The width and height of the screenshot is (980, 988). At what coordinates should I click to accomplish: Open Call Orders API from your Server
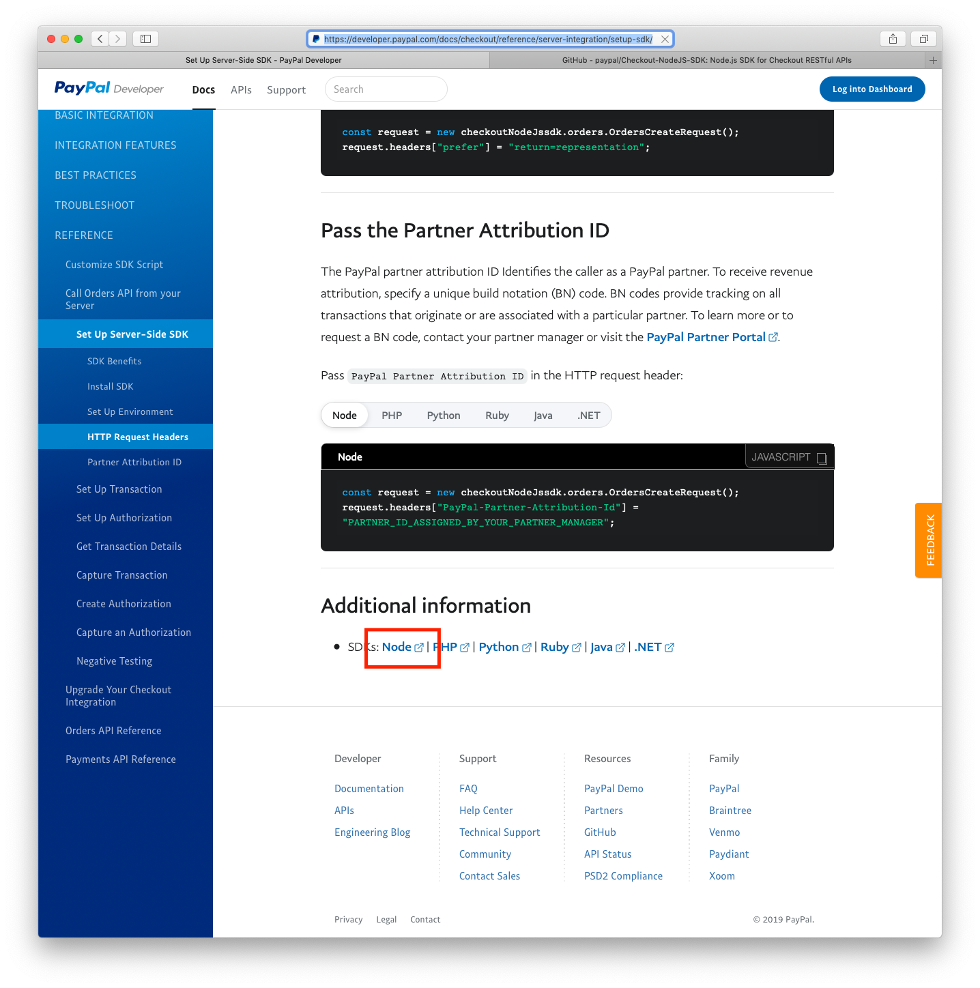[x=123, y=300]
